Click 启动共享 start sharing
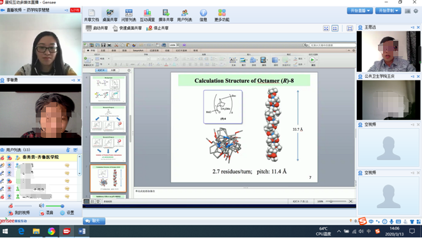The width and height of the screenshot is (422, 240). pyautogui.click(x=97, y=28)
